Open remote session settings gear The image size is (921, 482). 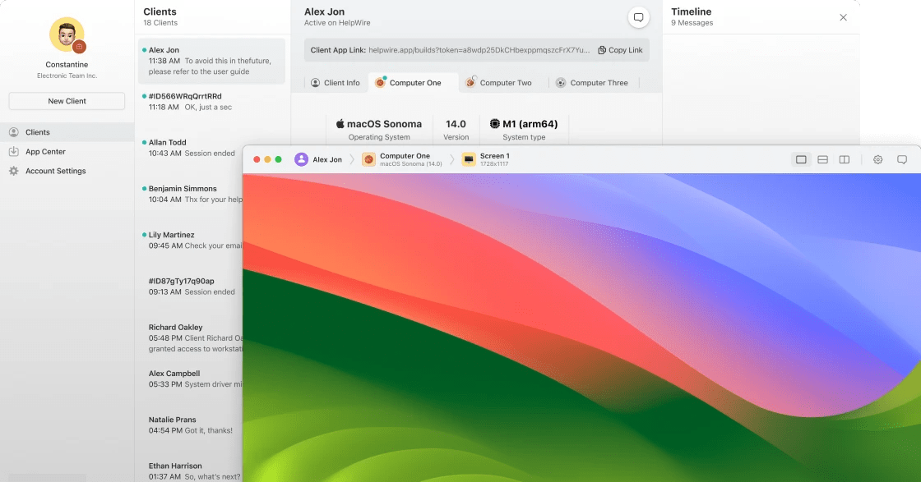pos(878,159)
